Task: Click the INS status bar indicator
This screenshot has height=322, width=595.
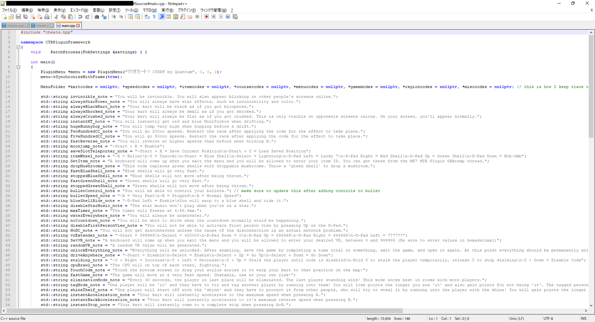Action: [584, 319]
